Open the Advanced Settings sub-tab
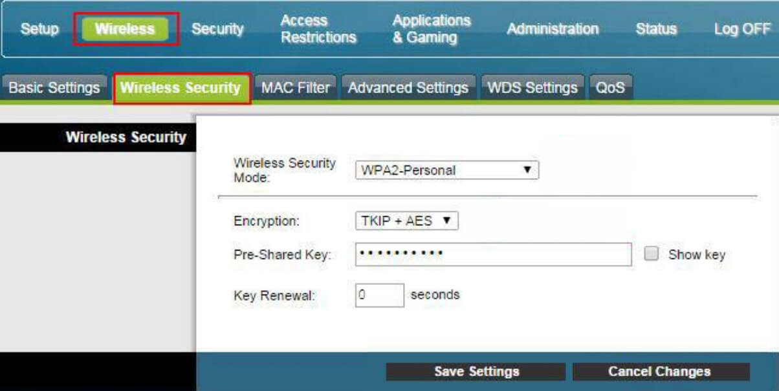 click(408, 88)
